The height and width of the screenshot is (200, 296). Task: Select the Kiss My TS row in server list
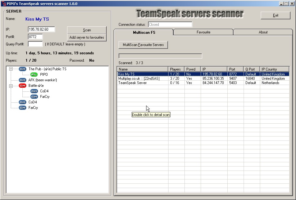[x=203, y=74]
